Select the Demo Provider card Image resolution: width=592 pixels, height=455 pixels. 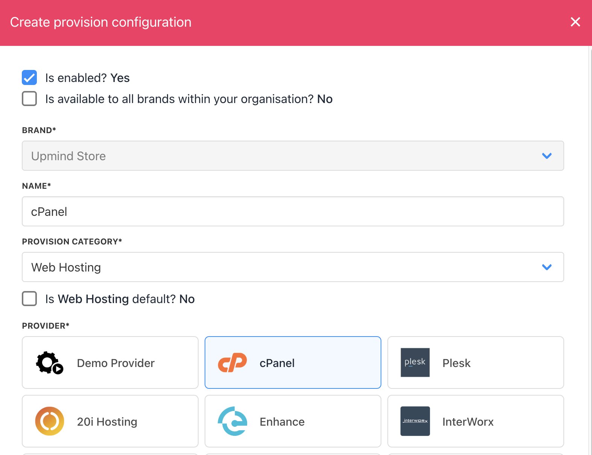(110, 362)
